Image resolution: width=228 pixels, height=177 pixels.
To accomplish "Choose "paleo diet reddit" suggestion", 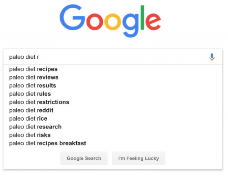I will pyautogui.click(x=31, y=111).
